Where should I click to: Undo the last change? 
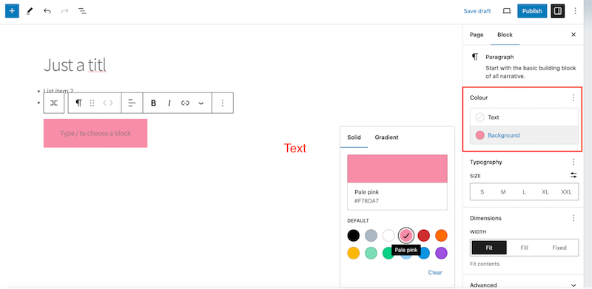point(47,11)
